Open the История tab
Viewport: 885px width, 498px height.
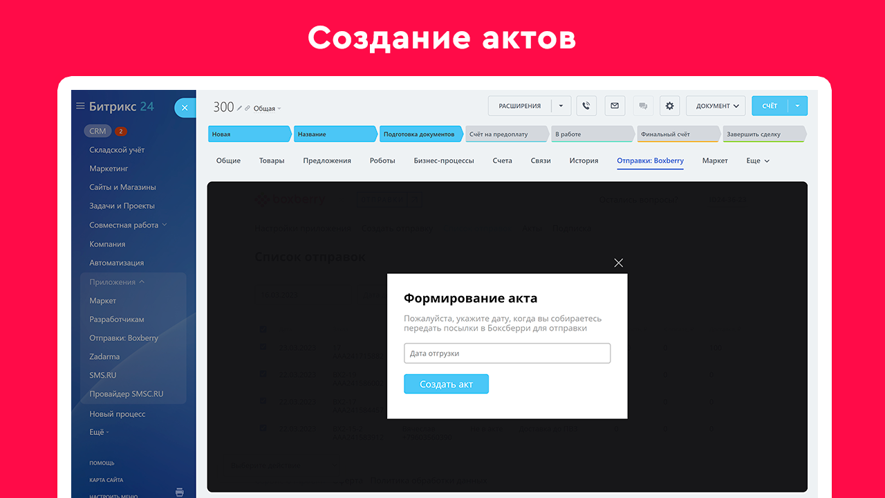click(x=584, y=160)
